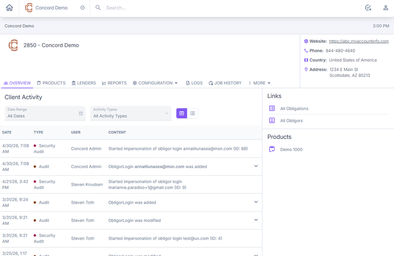
Task: Expand the annatilunasea ObligorLogin added row
Action: point(256,166)
